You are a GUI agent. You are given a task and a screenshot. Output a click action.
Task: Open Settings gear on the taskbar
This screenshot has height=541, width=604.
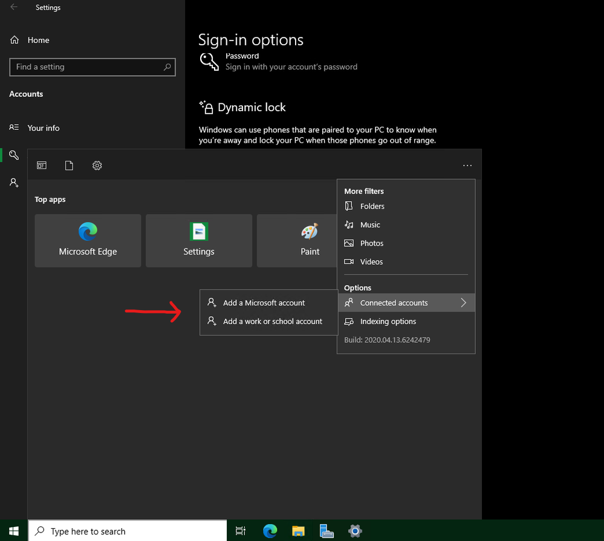click(x=355, y=531)
